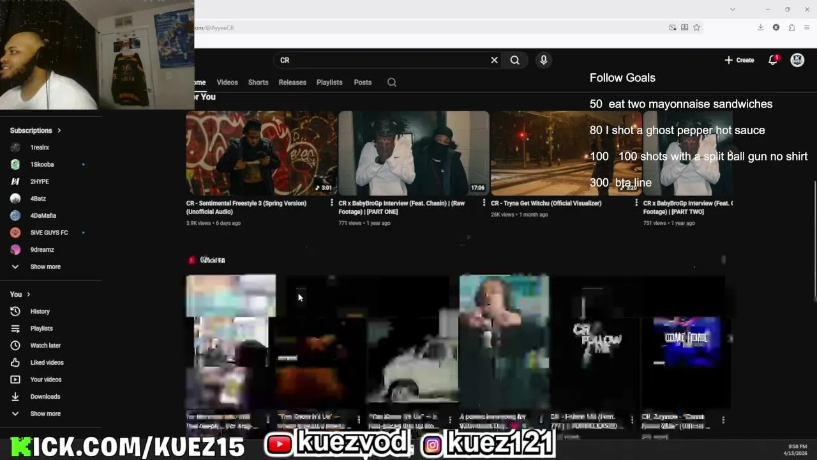
Task: Click title CR - Tryna Get Witchu
Action: (546, 203)
